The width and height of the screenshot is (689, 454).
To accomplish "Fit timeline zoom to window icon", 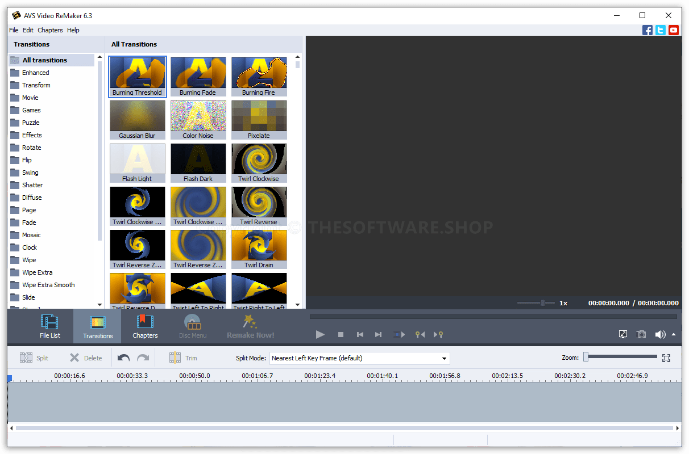I will pos(666,358).
